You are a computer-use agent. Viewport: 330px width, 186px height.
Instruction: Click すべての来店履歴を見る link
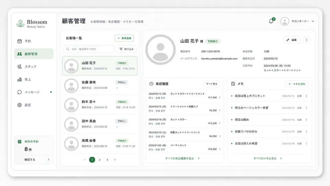(182, 158)
